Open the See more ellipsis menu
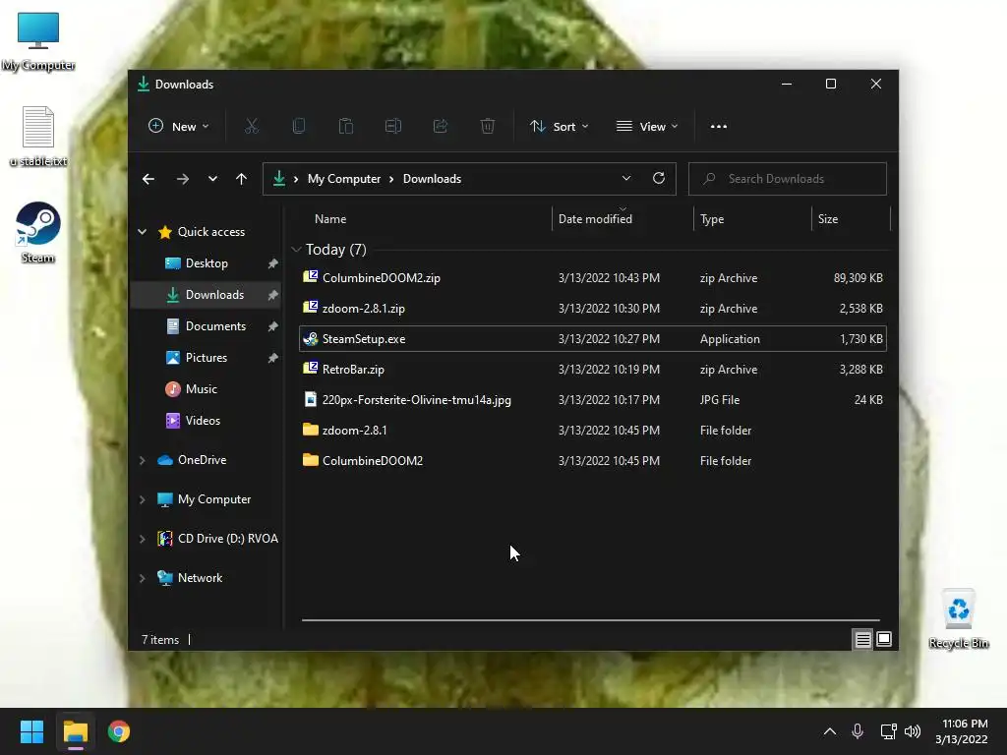Screen dimensions: 1007x755 coord(719,127)
